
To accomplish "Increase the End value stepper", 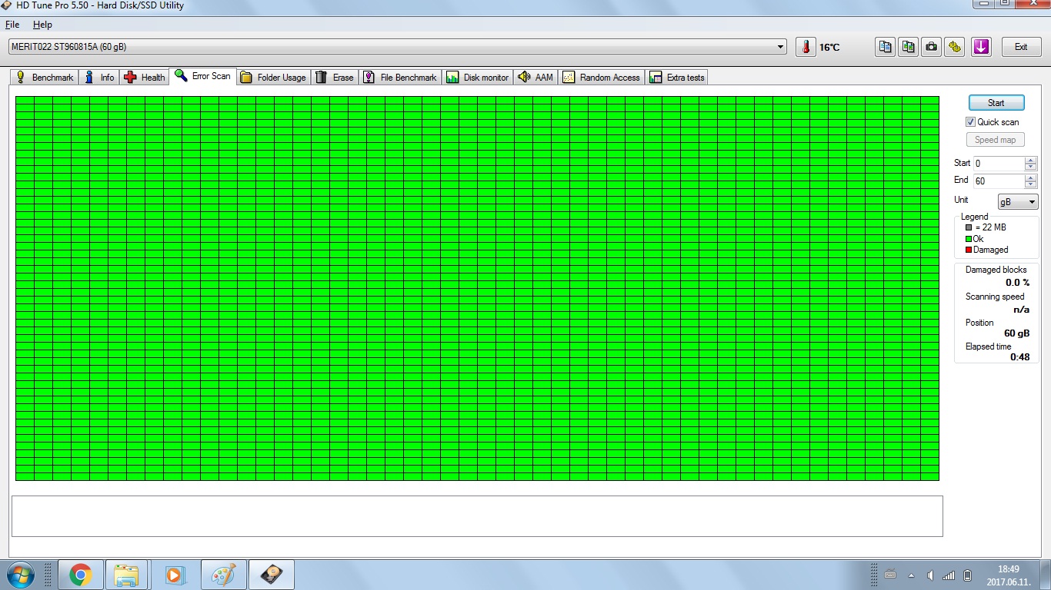I will point(1030,177).
